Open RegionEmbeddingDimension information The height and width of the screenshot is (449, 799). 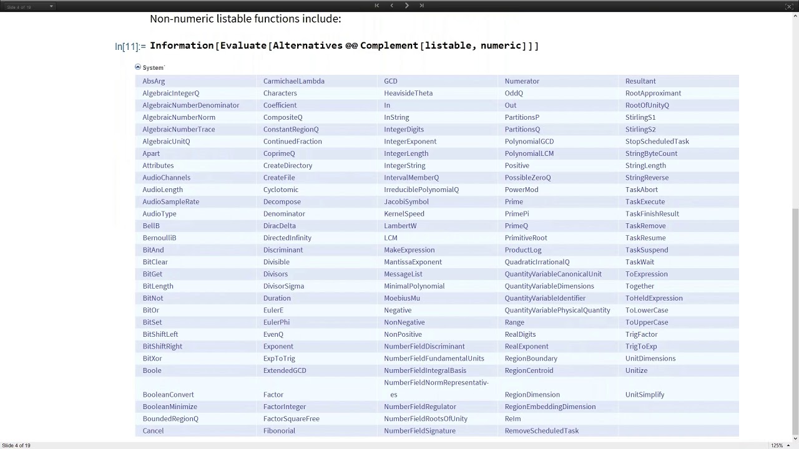coord(550,407)
